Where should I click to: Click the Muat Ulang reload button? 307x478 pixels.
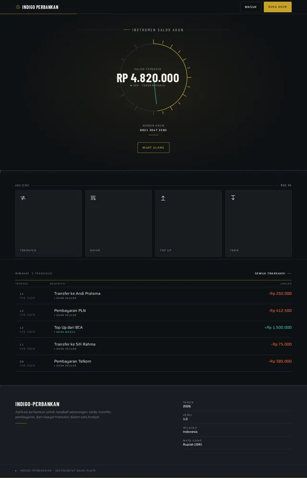(x=153, y=148)
